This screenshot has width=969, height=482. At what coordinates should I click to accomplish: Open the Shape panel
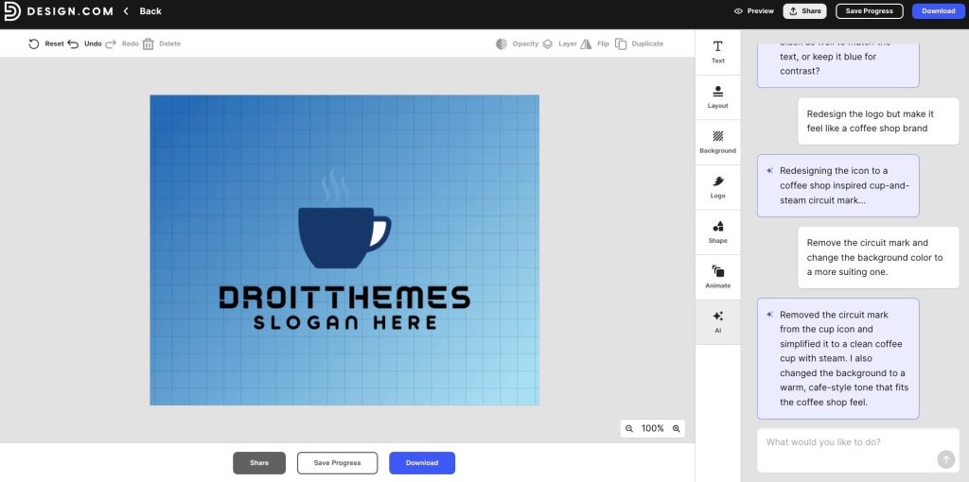pos(717,232)
